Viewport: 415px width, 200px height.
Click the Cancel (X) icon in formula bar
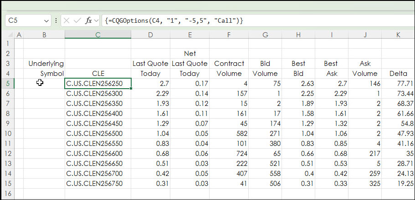coord(67,20)
